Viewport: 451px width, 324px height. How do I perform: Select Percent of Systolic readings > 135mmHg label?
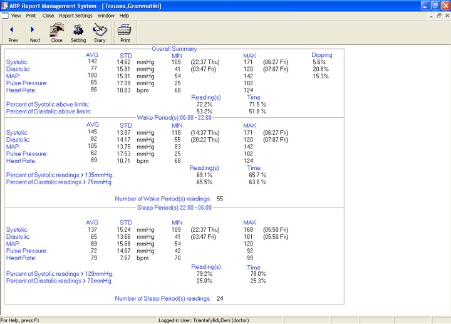click(60, 175)
